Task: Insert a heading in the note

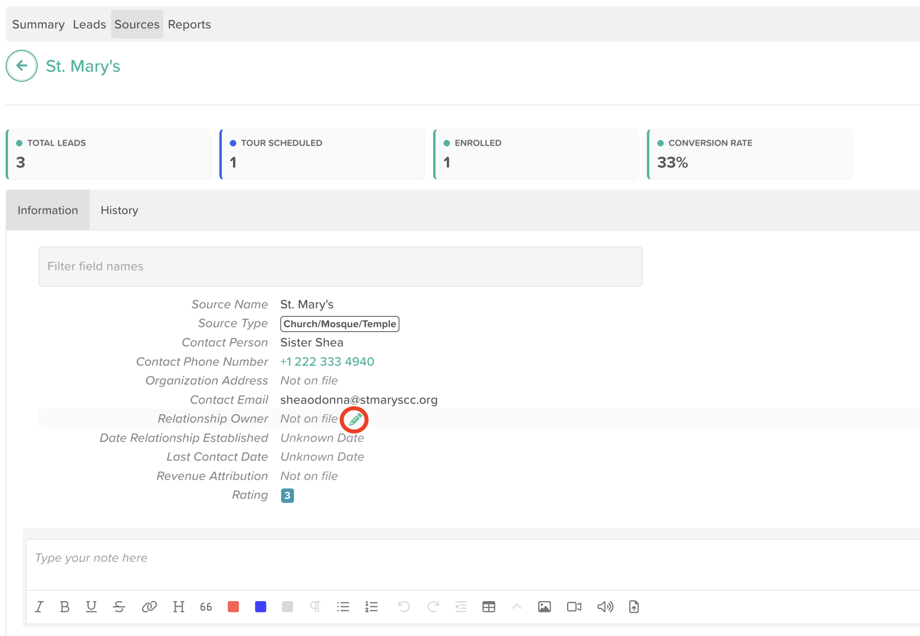Action: point(178,607)
